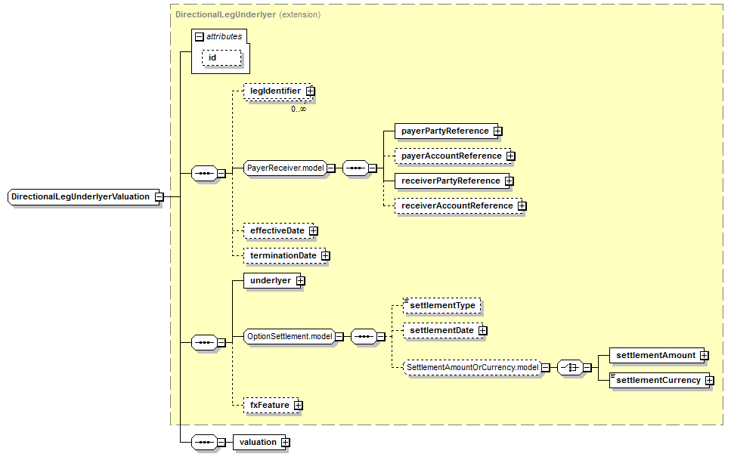Collapse the attributes box minus icon
This screenshot has height=457, width=731.
[x=199, y=36]
